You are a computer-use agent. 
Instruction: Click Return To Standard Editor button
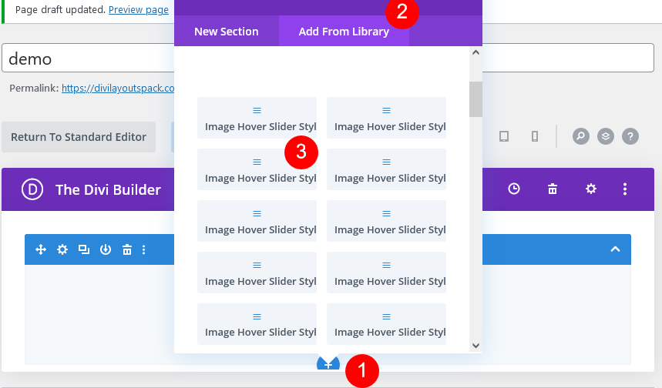(79, 137)
